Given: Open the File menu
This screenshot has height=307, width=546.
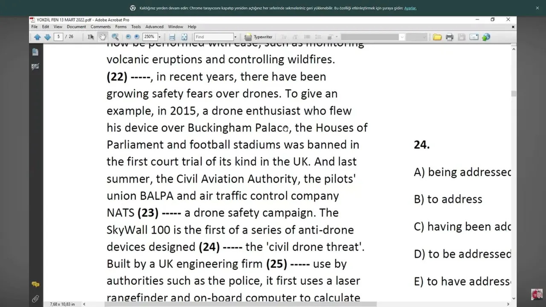Looking at the screenshot, I should point(34,26).
